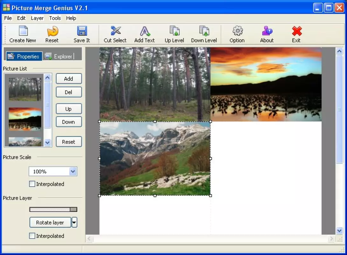The image size is (347, 255).
Task: Click top-left selection handle of mountain image
Action: [100, 121]
